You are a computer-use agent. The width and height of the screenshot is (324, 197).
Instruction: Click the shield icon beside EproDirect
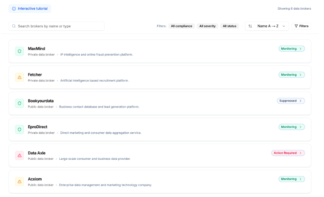tap(19, 129)
